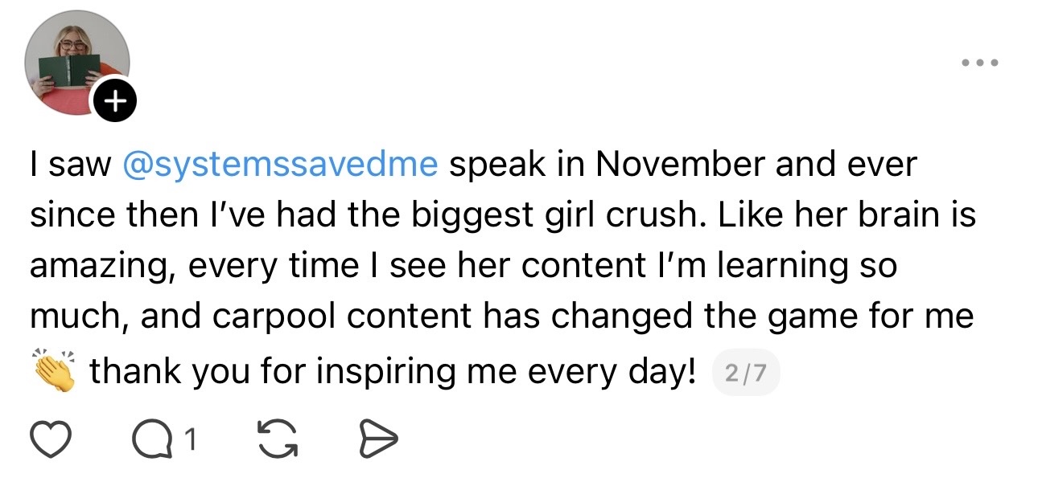Like the post with the heart icon
The height and width of the screenshot is (486, 1038).
[50, 439]
